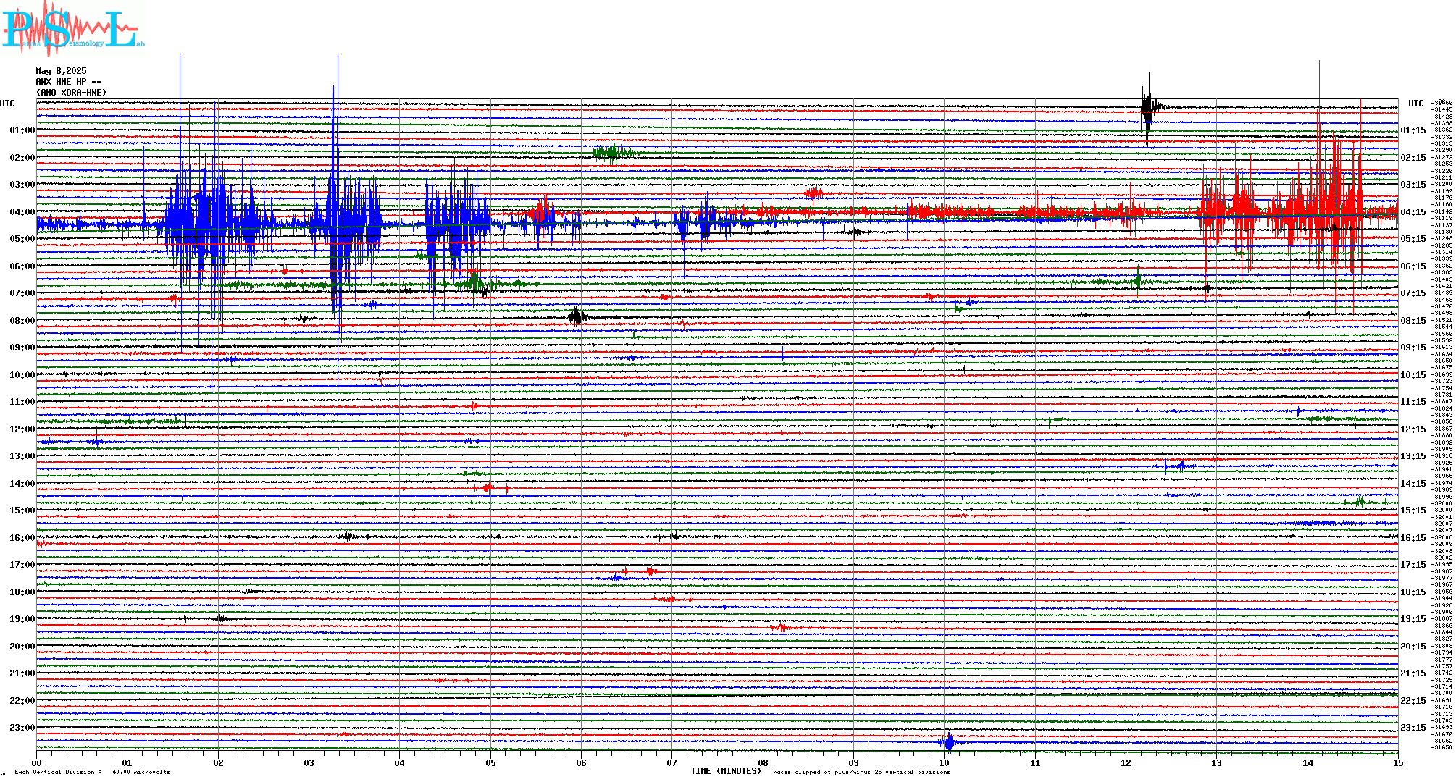
Task: Click the x-axis minute tick '10'
Action: [x=945, y=762]
